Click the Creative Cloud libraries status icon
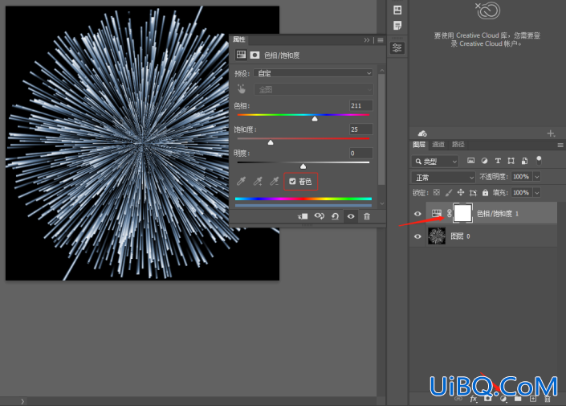Image resolution: width=566 pixels, height=406 pixels. tap(422, 133)
